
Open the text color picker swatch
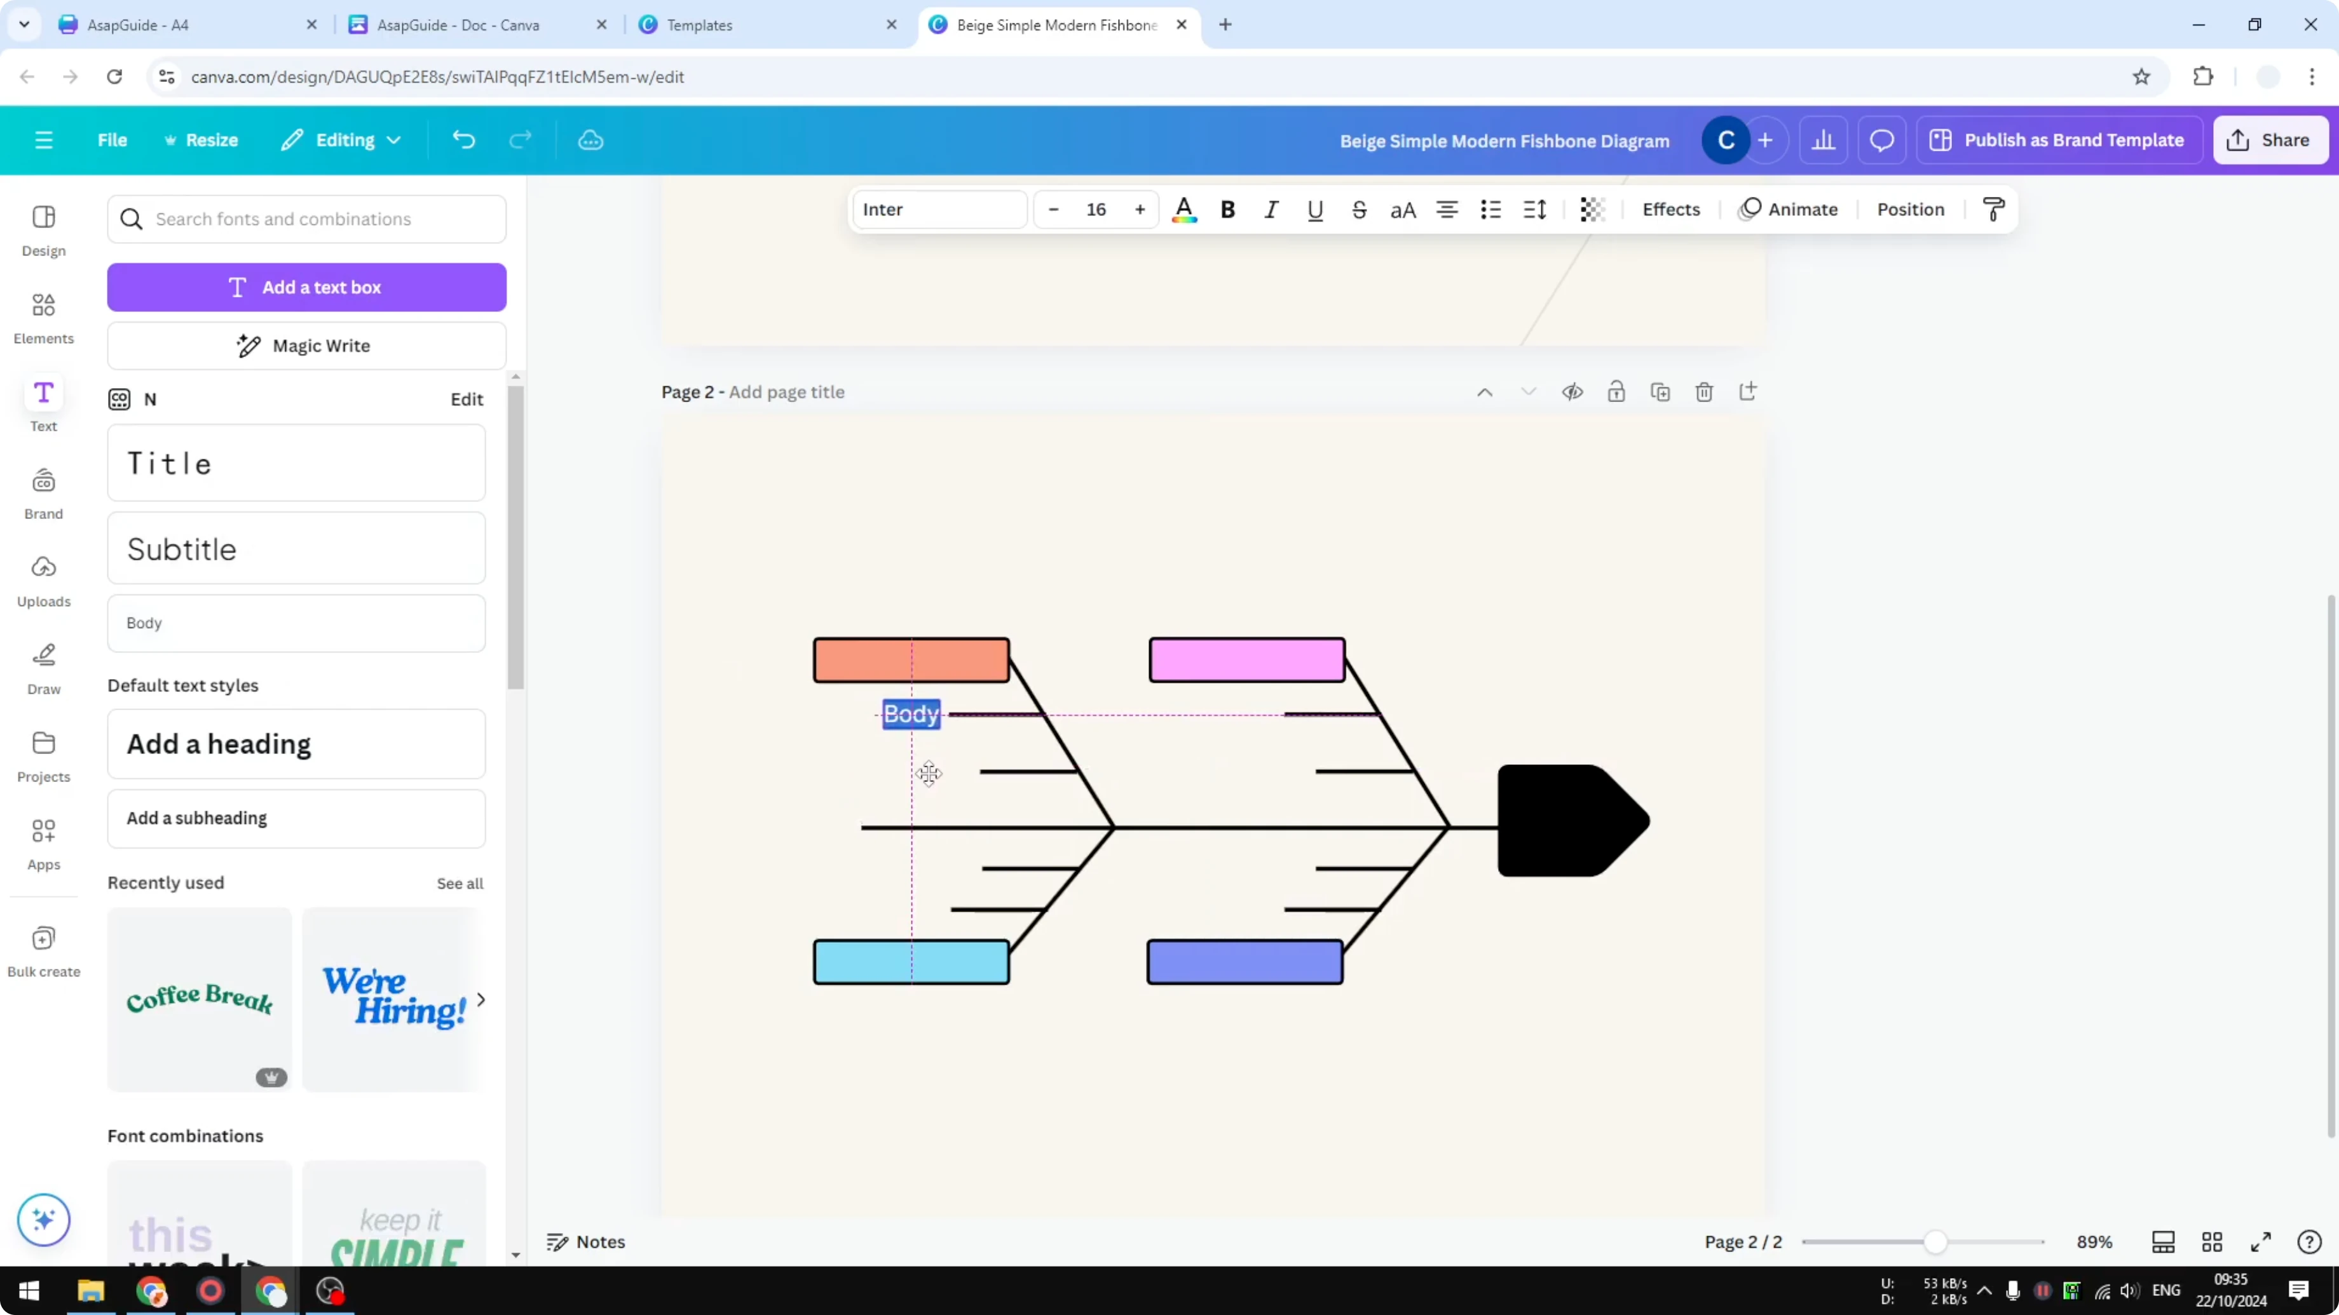(x=1184, y=209)
